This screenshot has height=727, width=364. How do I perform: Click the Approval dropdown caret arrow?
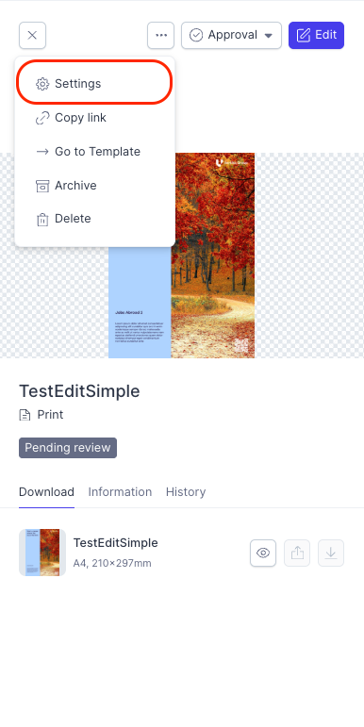pyautogui.click(x=268, y=36)
